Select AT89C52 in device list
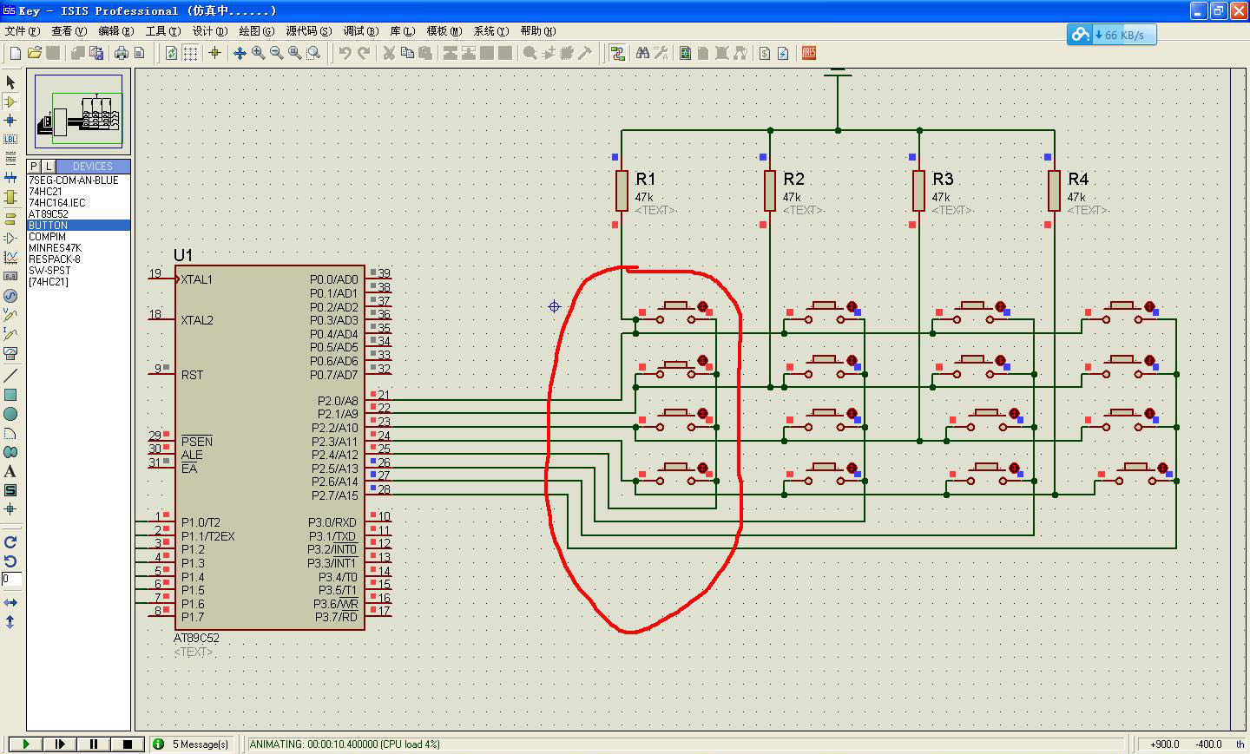This screenshot has width=1250, height=754. tap(49, 214)
